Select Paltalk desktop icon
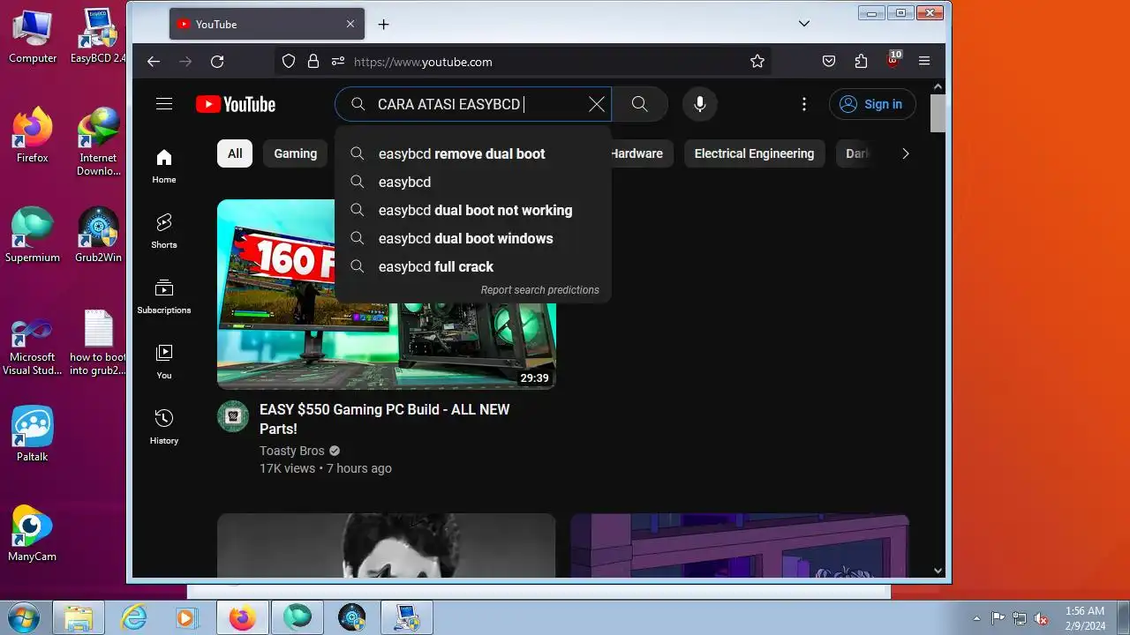 click(33, 434)
